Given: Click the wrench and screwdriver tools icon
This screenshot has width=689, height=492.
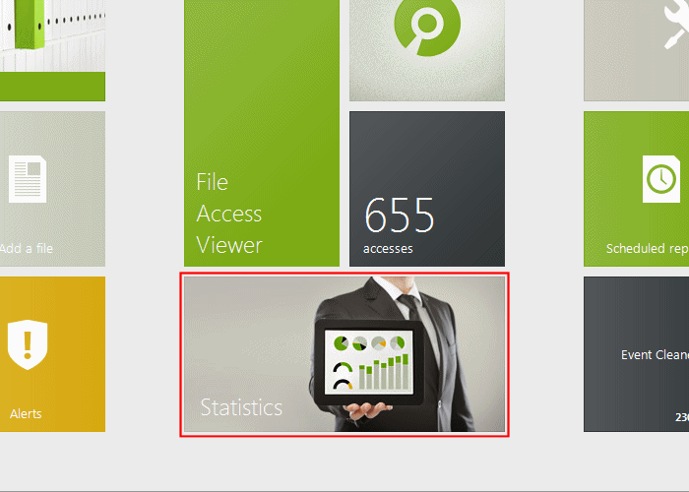Looking at the screenshot, I should (675, 25).
